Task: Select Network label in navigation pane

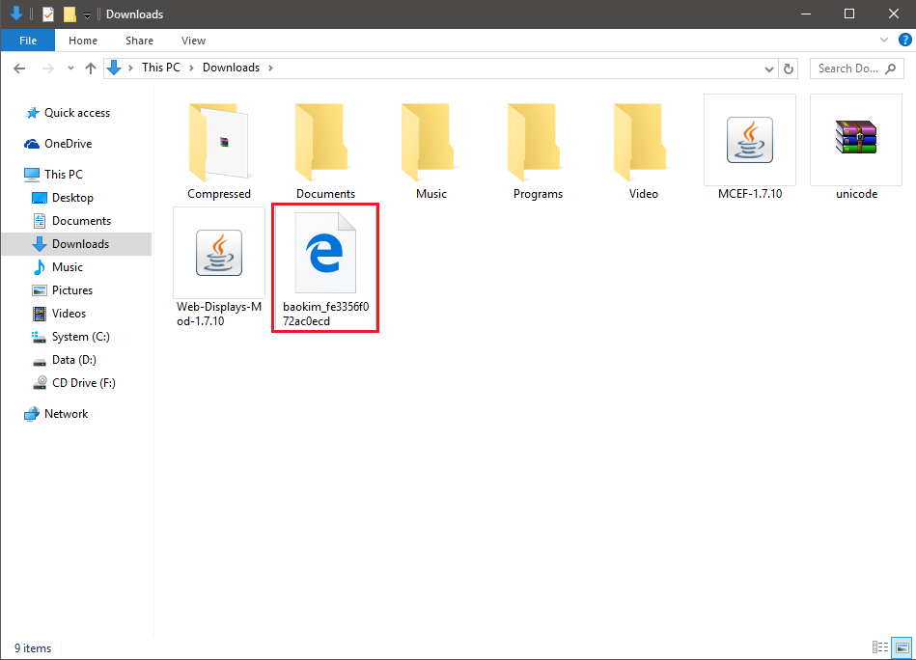Action: click(66, 414)
